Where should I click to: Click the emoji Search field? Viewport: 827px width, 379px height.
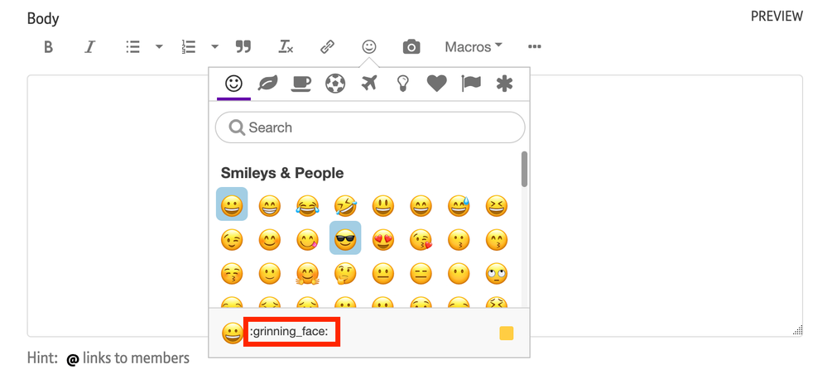[370, 127]
